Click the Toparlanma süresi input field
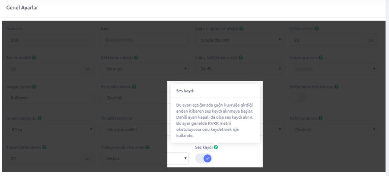This screenshot has width=389, height=176. 44,158
